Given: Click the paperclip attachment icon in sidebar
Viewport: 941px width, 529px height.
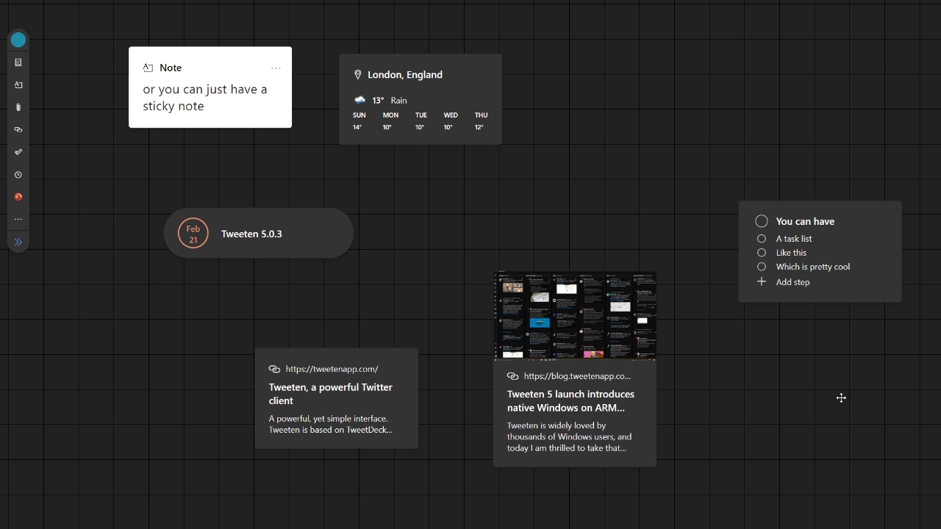Looking at the screenshot, I should (x=18, y=107).
